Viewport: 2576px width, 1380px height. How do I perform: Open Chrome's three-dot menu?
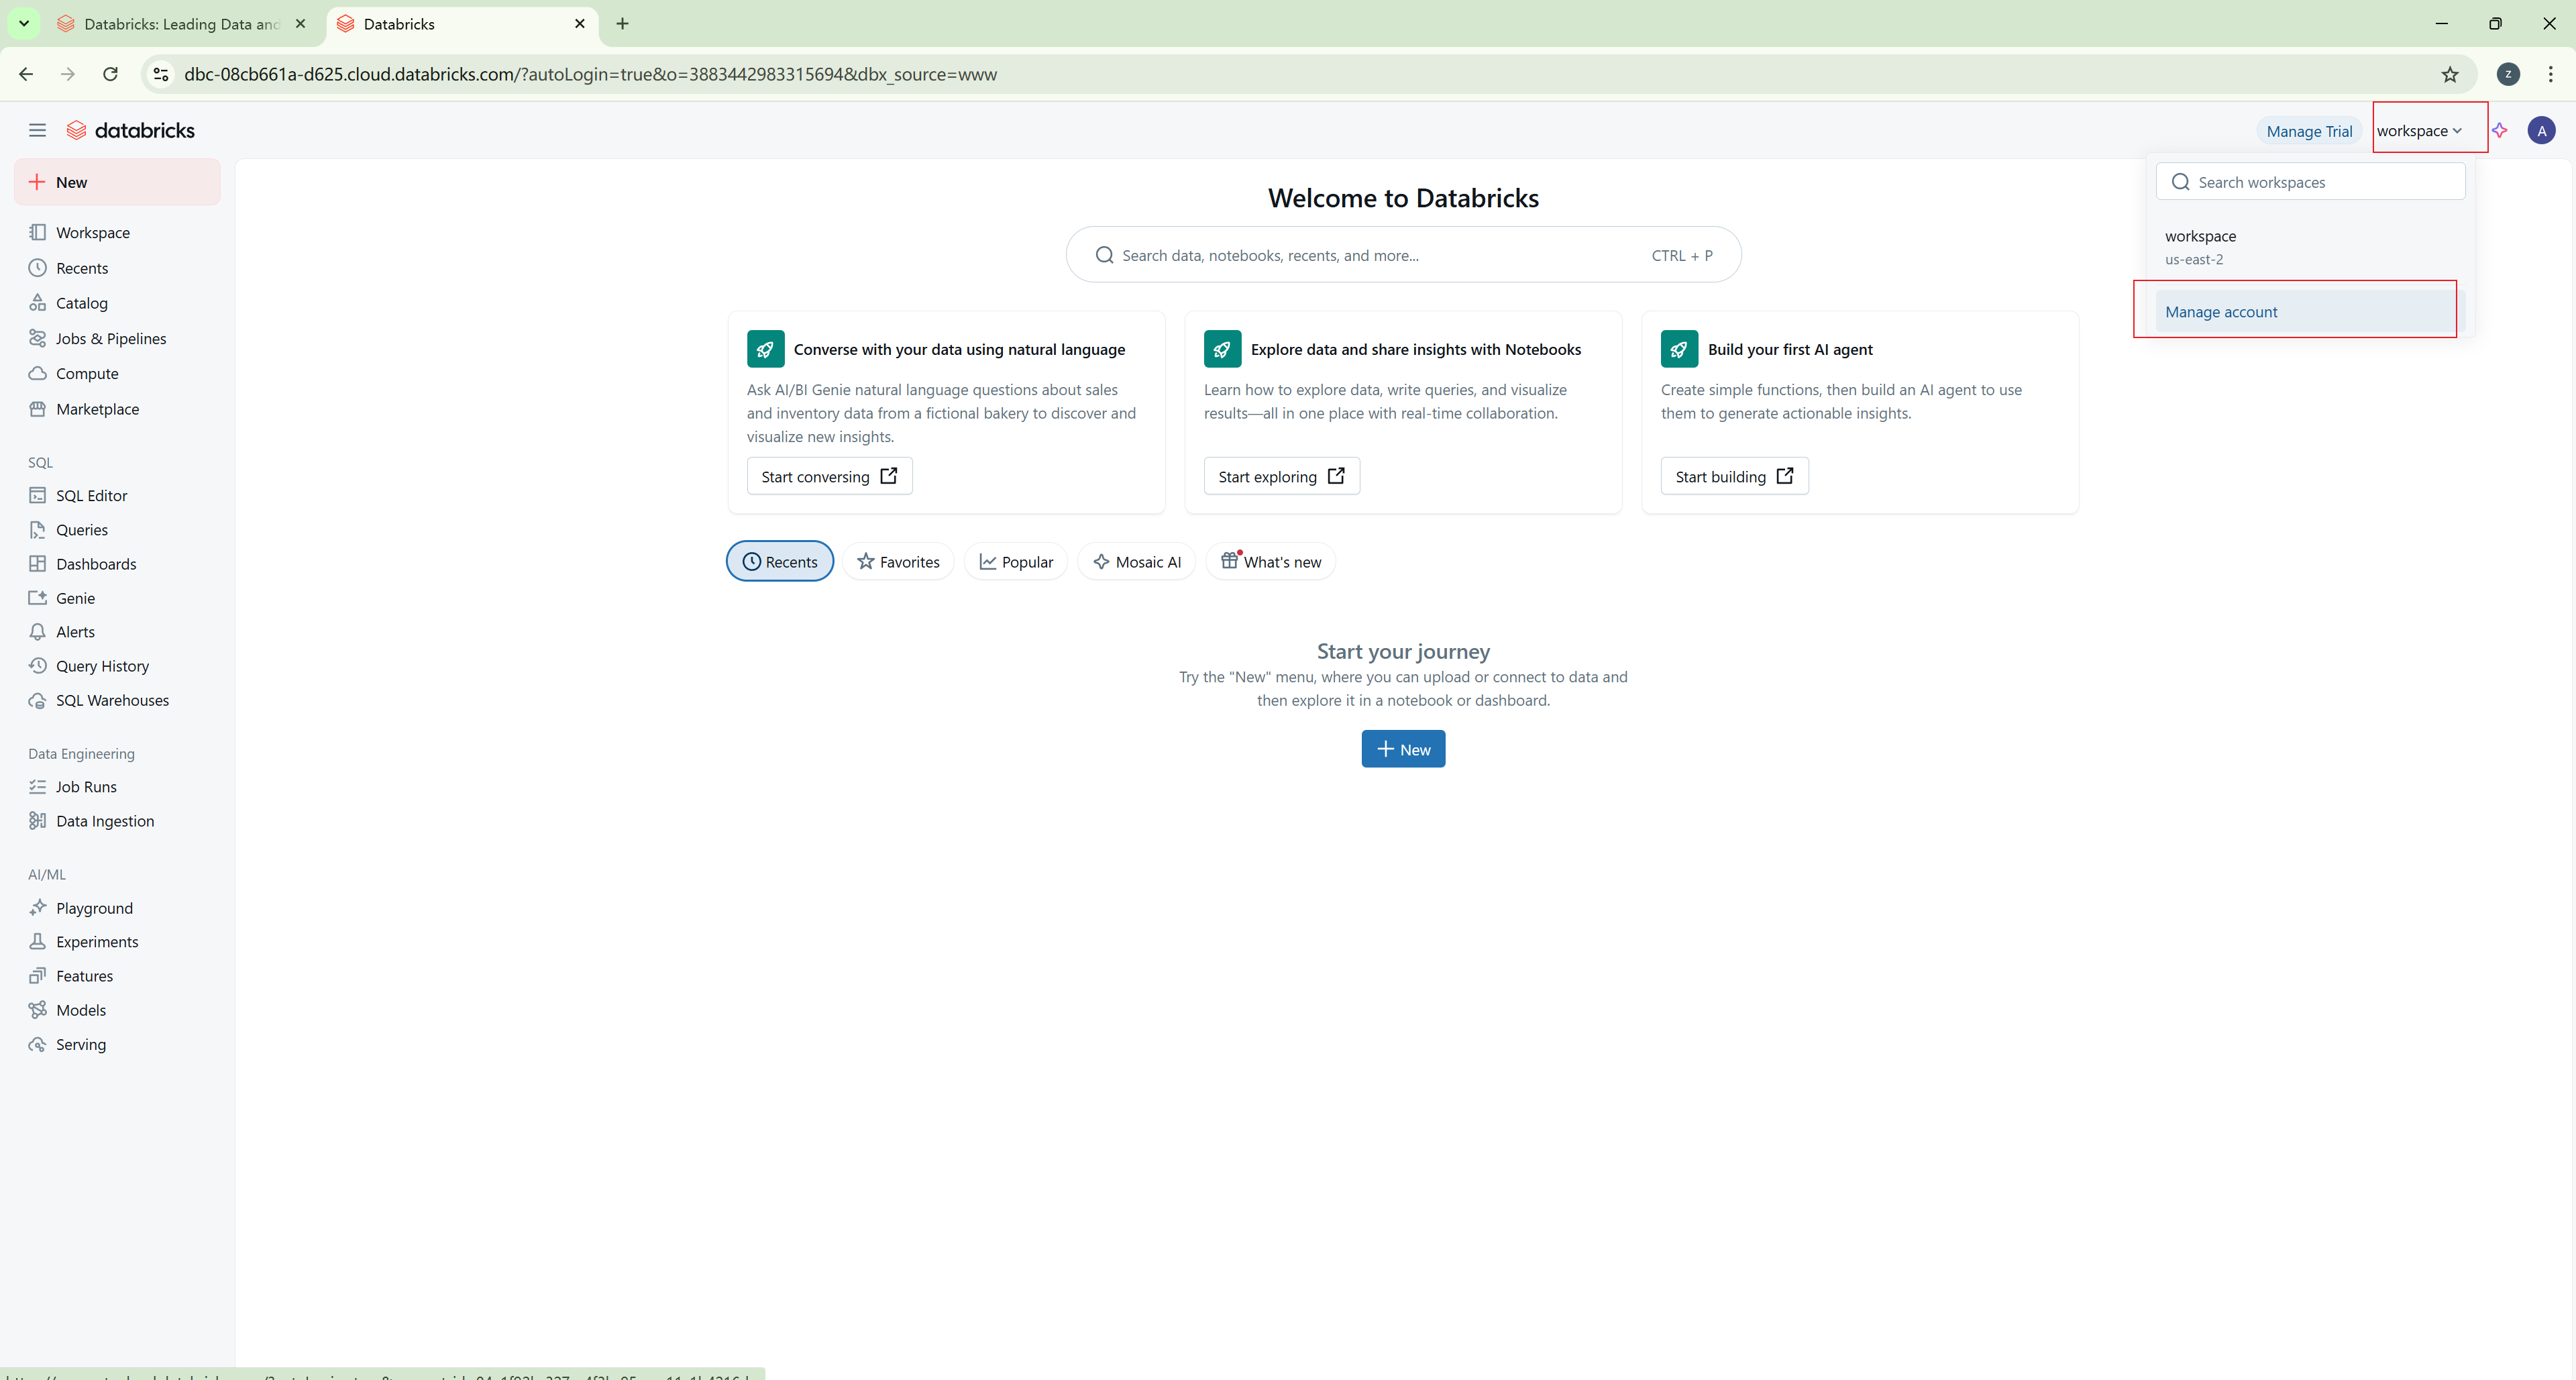point(2550,74)
